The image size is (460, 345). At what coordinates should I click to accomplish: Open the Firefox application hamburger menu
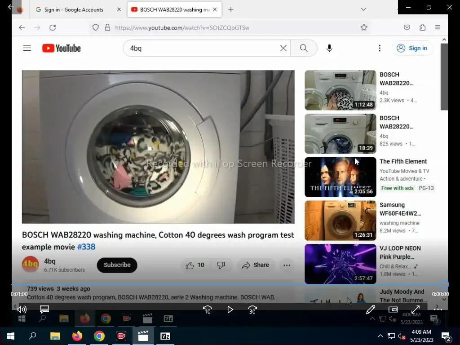click(x=438, y=27)
